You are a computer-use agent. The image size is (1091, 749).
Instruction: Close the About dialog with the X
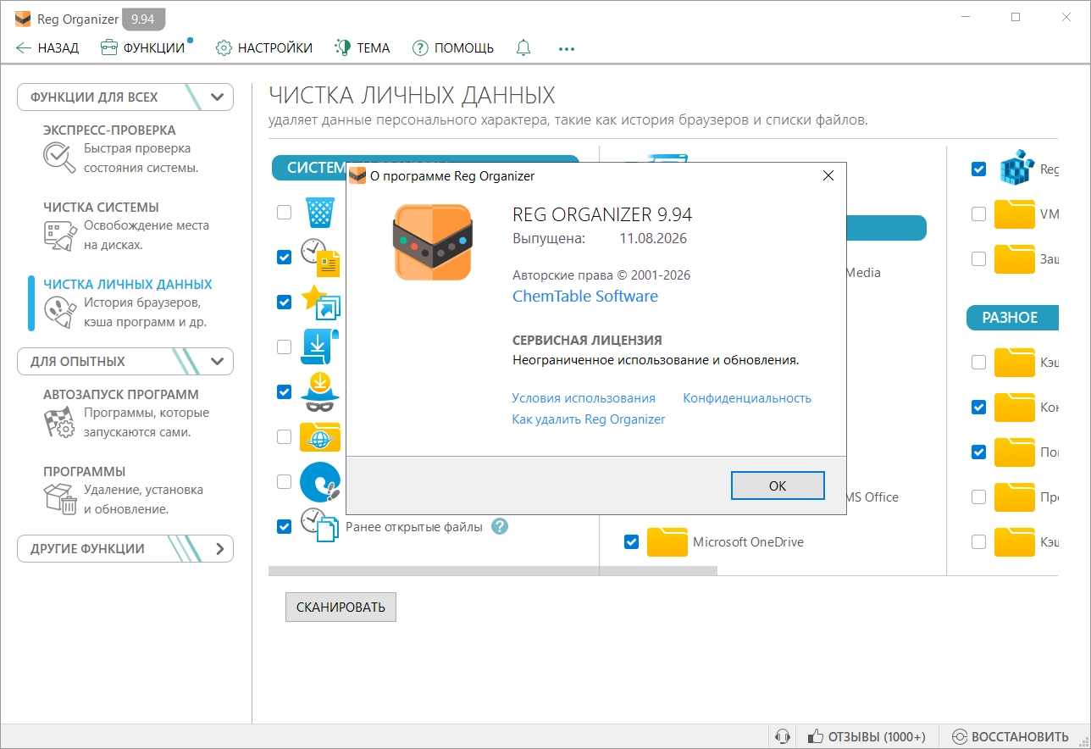pos(828,175)
